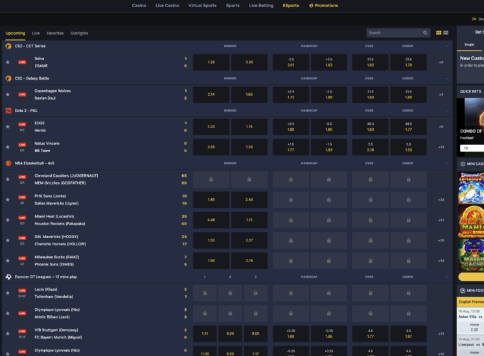Star the Natus Vincere vs BB Team match

[8, 147]
